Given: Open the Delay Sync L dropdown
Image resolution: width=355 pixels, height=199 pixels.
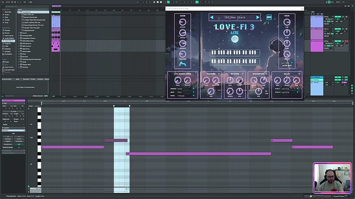Looking at the screenshot, I should coord(290,89).
